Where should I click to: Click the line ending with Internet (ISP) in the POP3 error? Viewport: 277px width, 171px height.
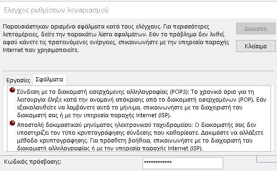click(94, 115)
